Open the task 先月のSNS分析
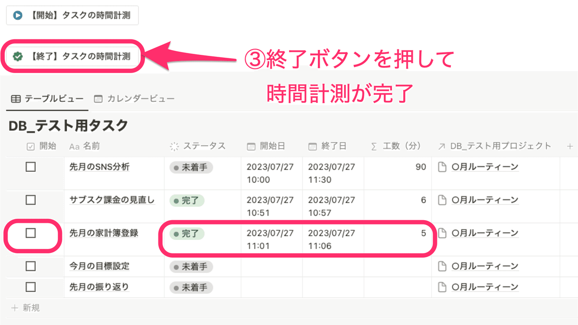 [x=100, y=167]
